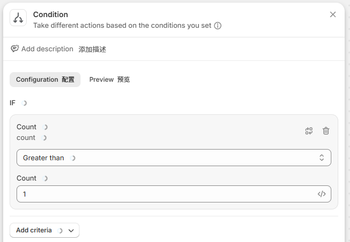Viewport: 350px width, 242px height.
Task: Click the replace criteria swap icon
Action: [309, 131]
